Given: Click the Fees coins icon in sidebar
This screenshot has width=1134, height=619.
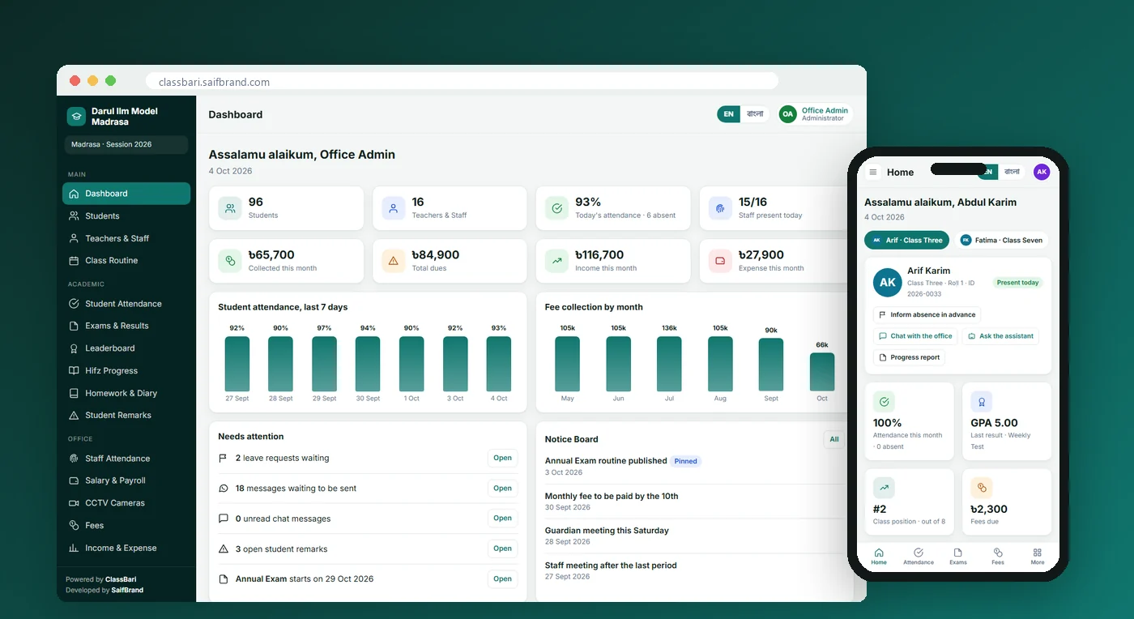Looking at the screenshot, I should point(74,526).
